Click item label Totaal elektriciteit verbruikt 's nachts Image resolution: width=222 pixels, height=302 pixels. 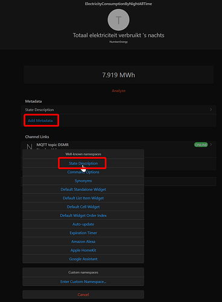tap(118, 35)
